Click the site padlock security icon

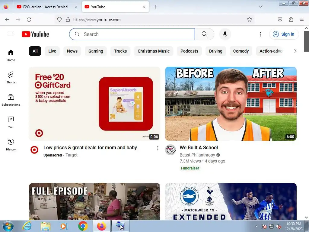click(68, 20)
